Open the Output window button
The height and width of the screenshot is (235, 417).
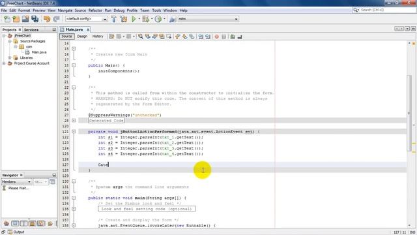click(x=16, y=232)
